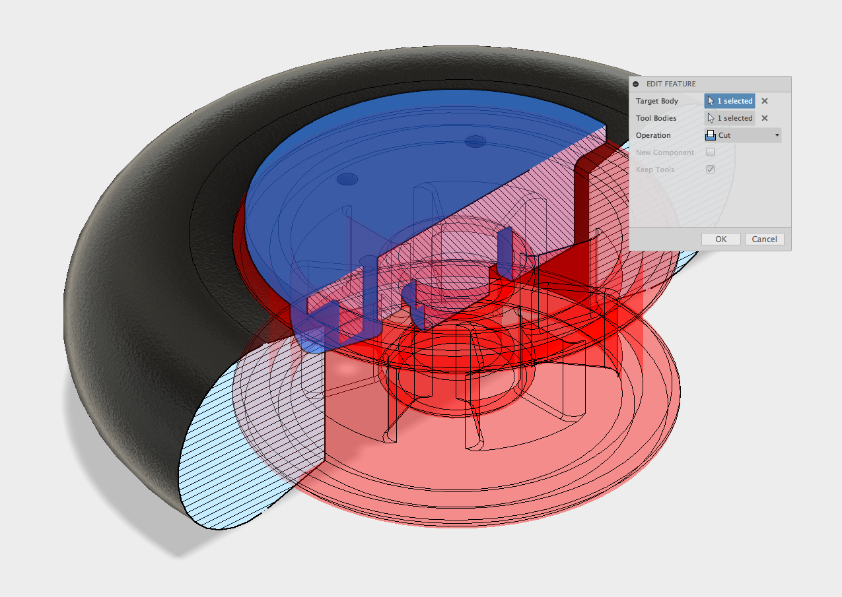Click the 'Keep Tools' label

point(655,170)
